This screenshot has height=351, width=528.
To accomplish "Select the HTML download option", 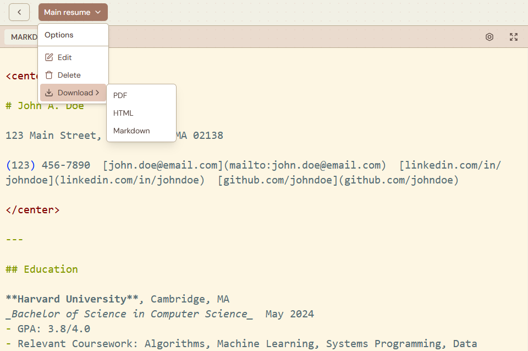I will tap(123, 113).
